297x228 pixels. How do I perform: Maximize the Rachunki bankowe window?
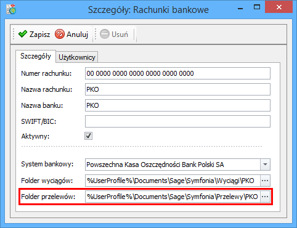point(257,7)
